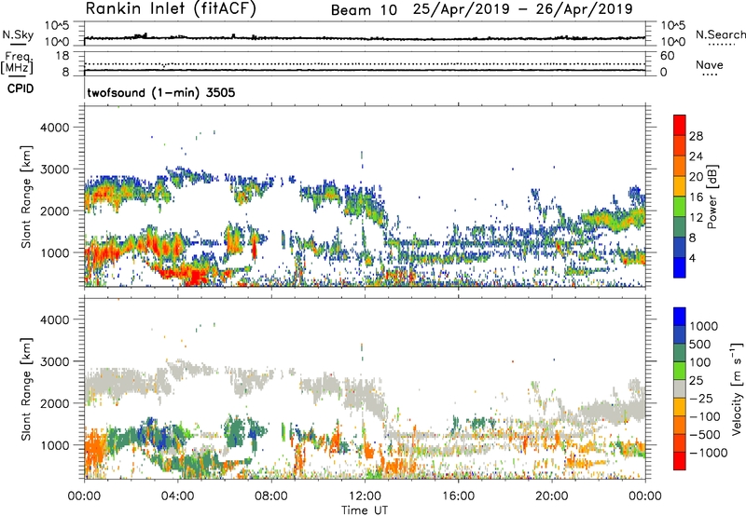
Task: Click the "500" label on the velocity colorbar
Action: point(700,345)
